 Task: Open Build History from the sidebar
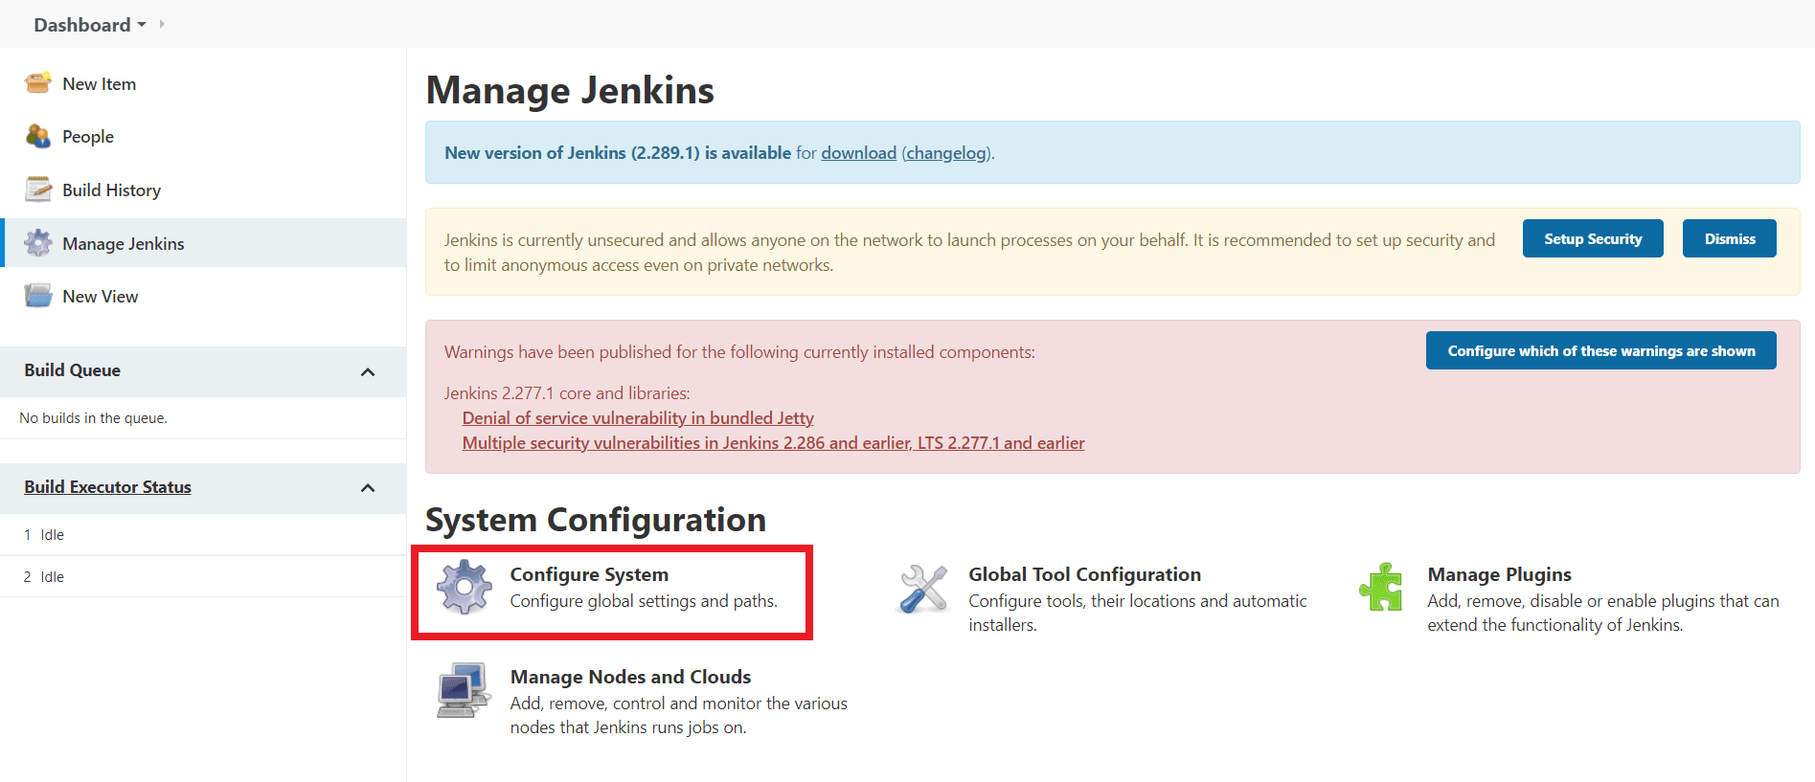(x=111, y=190)
